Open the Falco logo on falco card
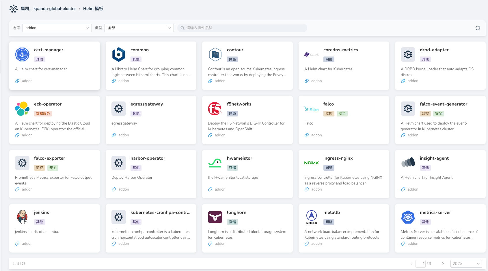 pyautogui.click(x=312, y=109)
